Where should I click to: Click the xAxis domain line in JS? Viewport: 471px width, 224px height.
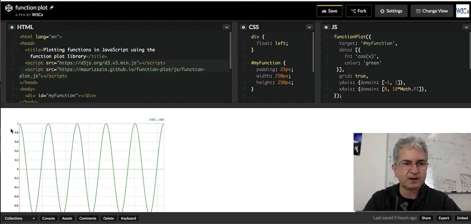(382, 89)
